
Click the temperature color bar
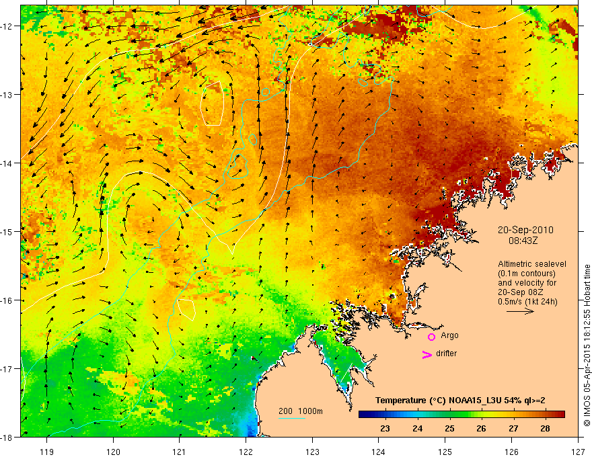(x=461, y=414)
